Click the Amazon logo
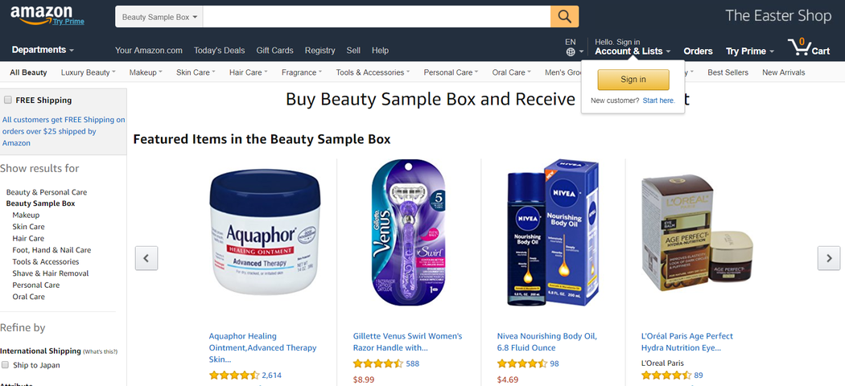The image size is (845, 386). [x=47, y=15]
